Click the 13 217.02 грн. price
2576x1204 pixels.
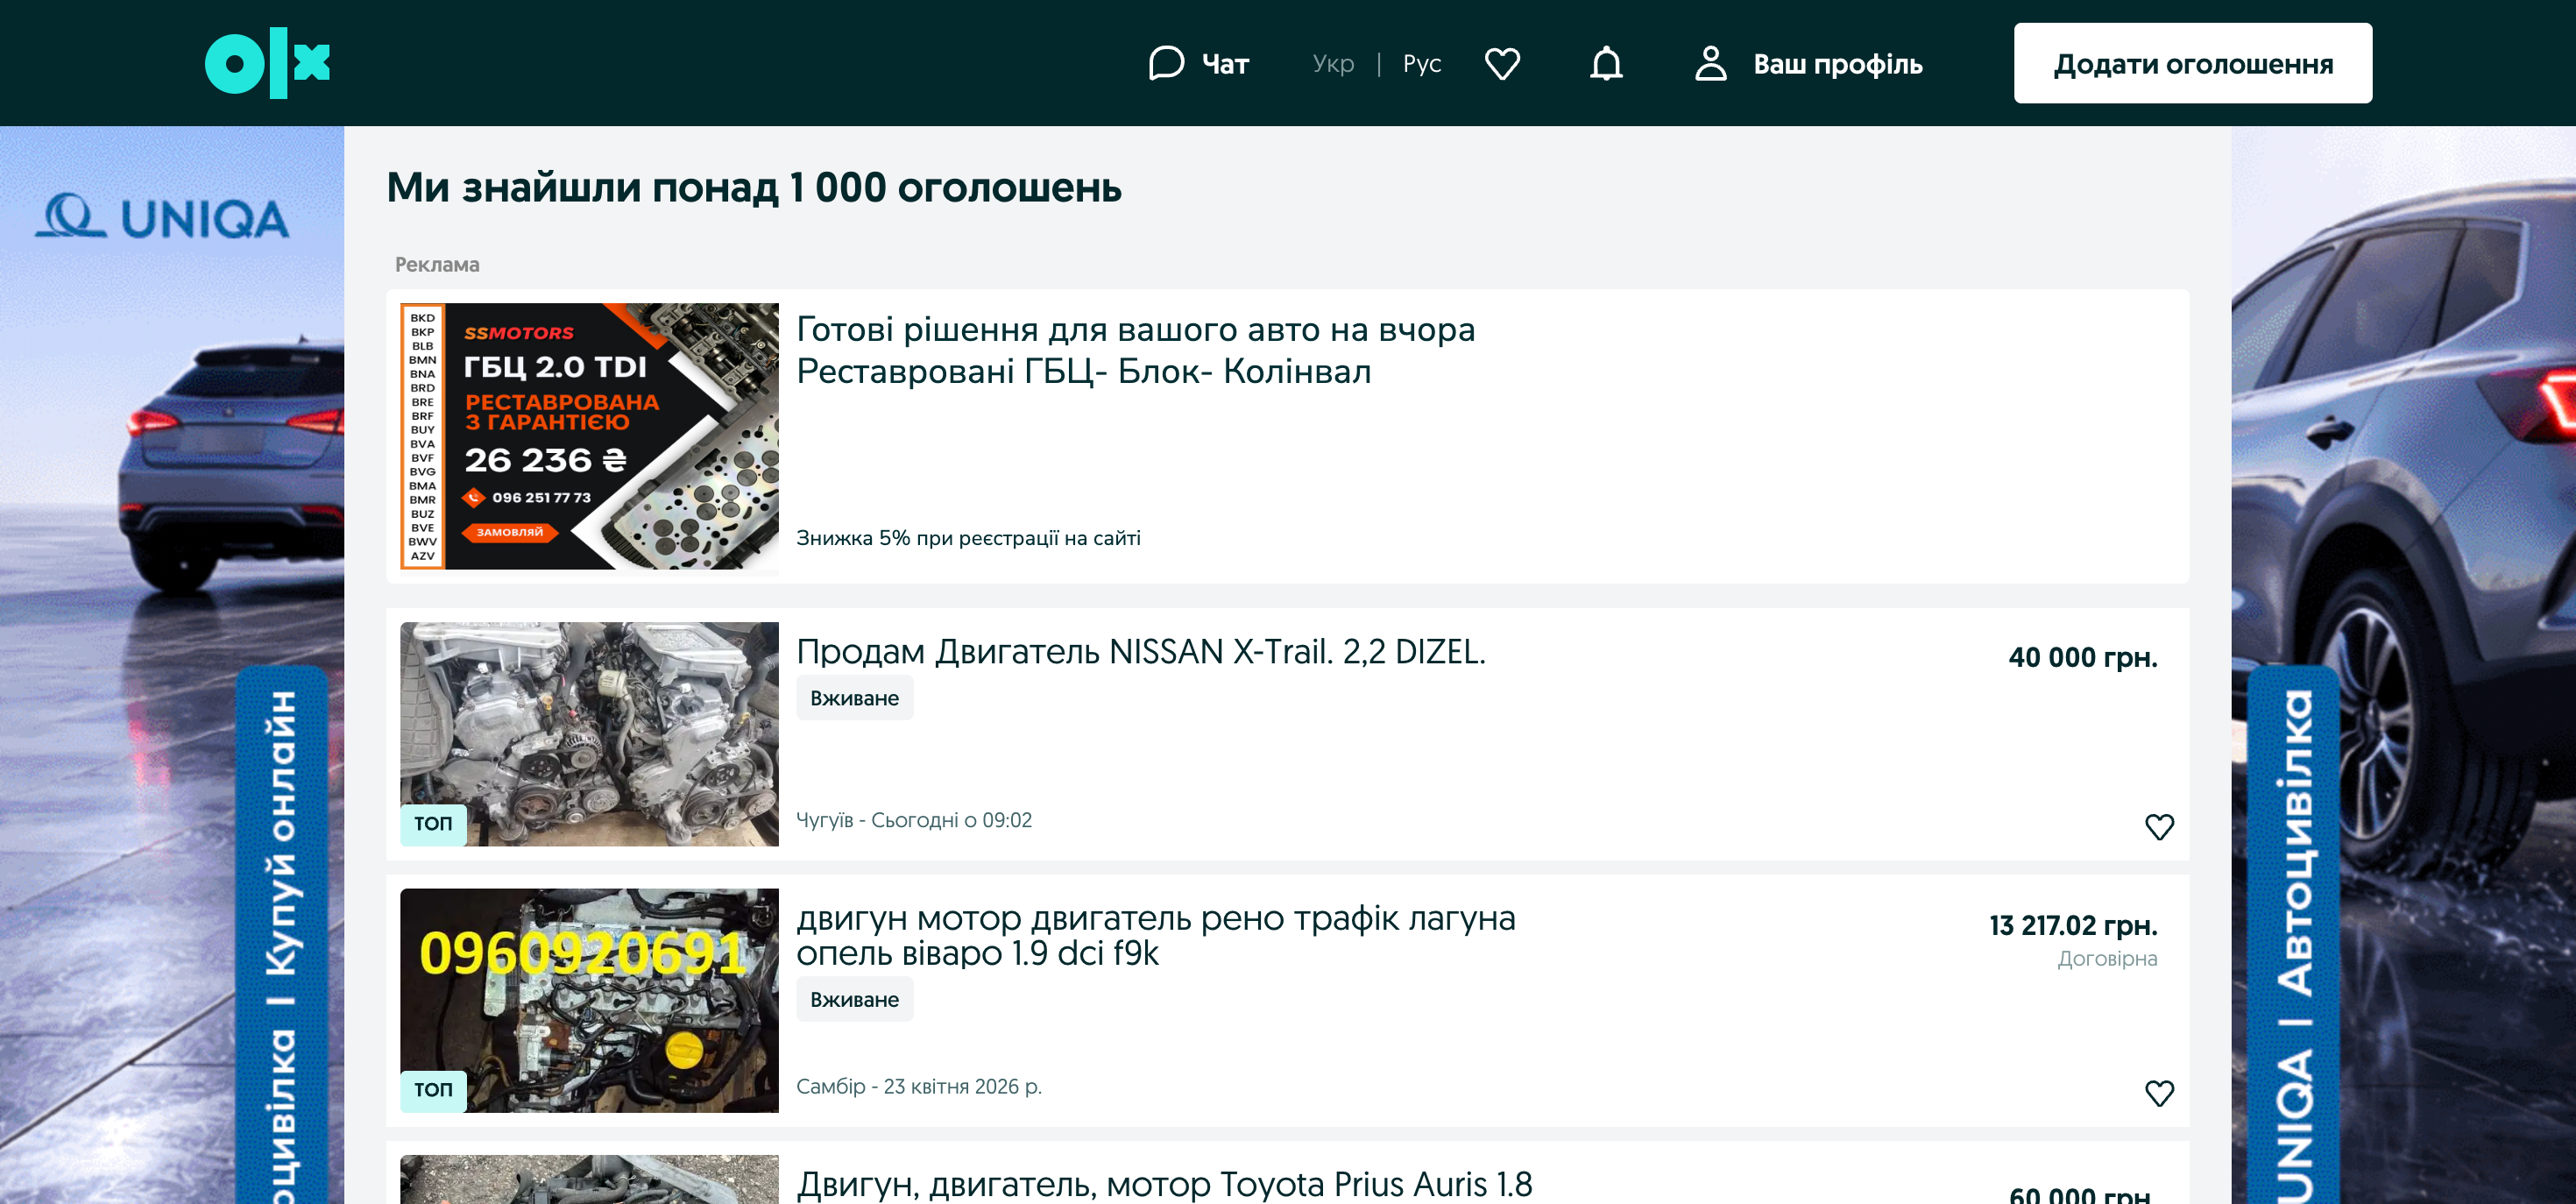2073,925
